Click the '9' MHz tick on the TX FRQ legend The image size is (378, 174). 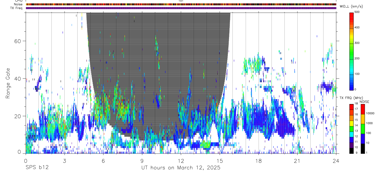pos(356,153)
